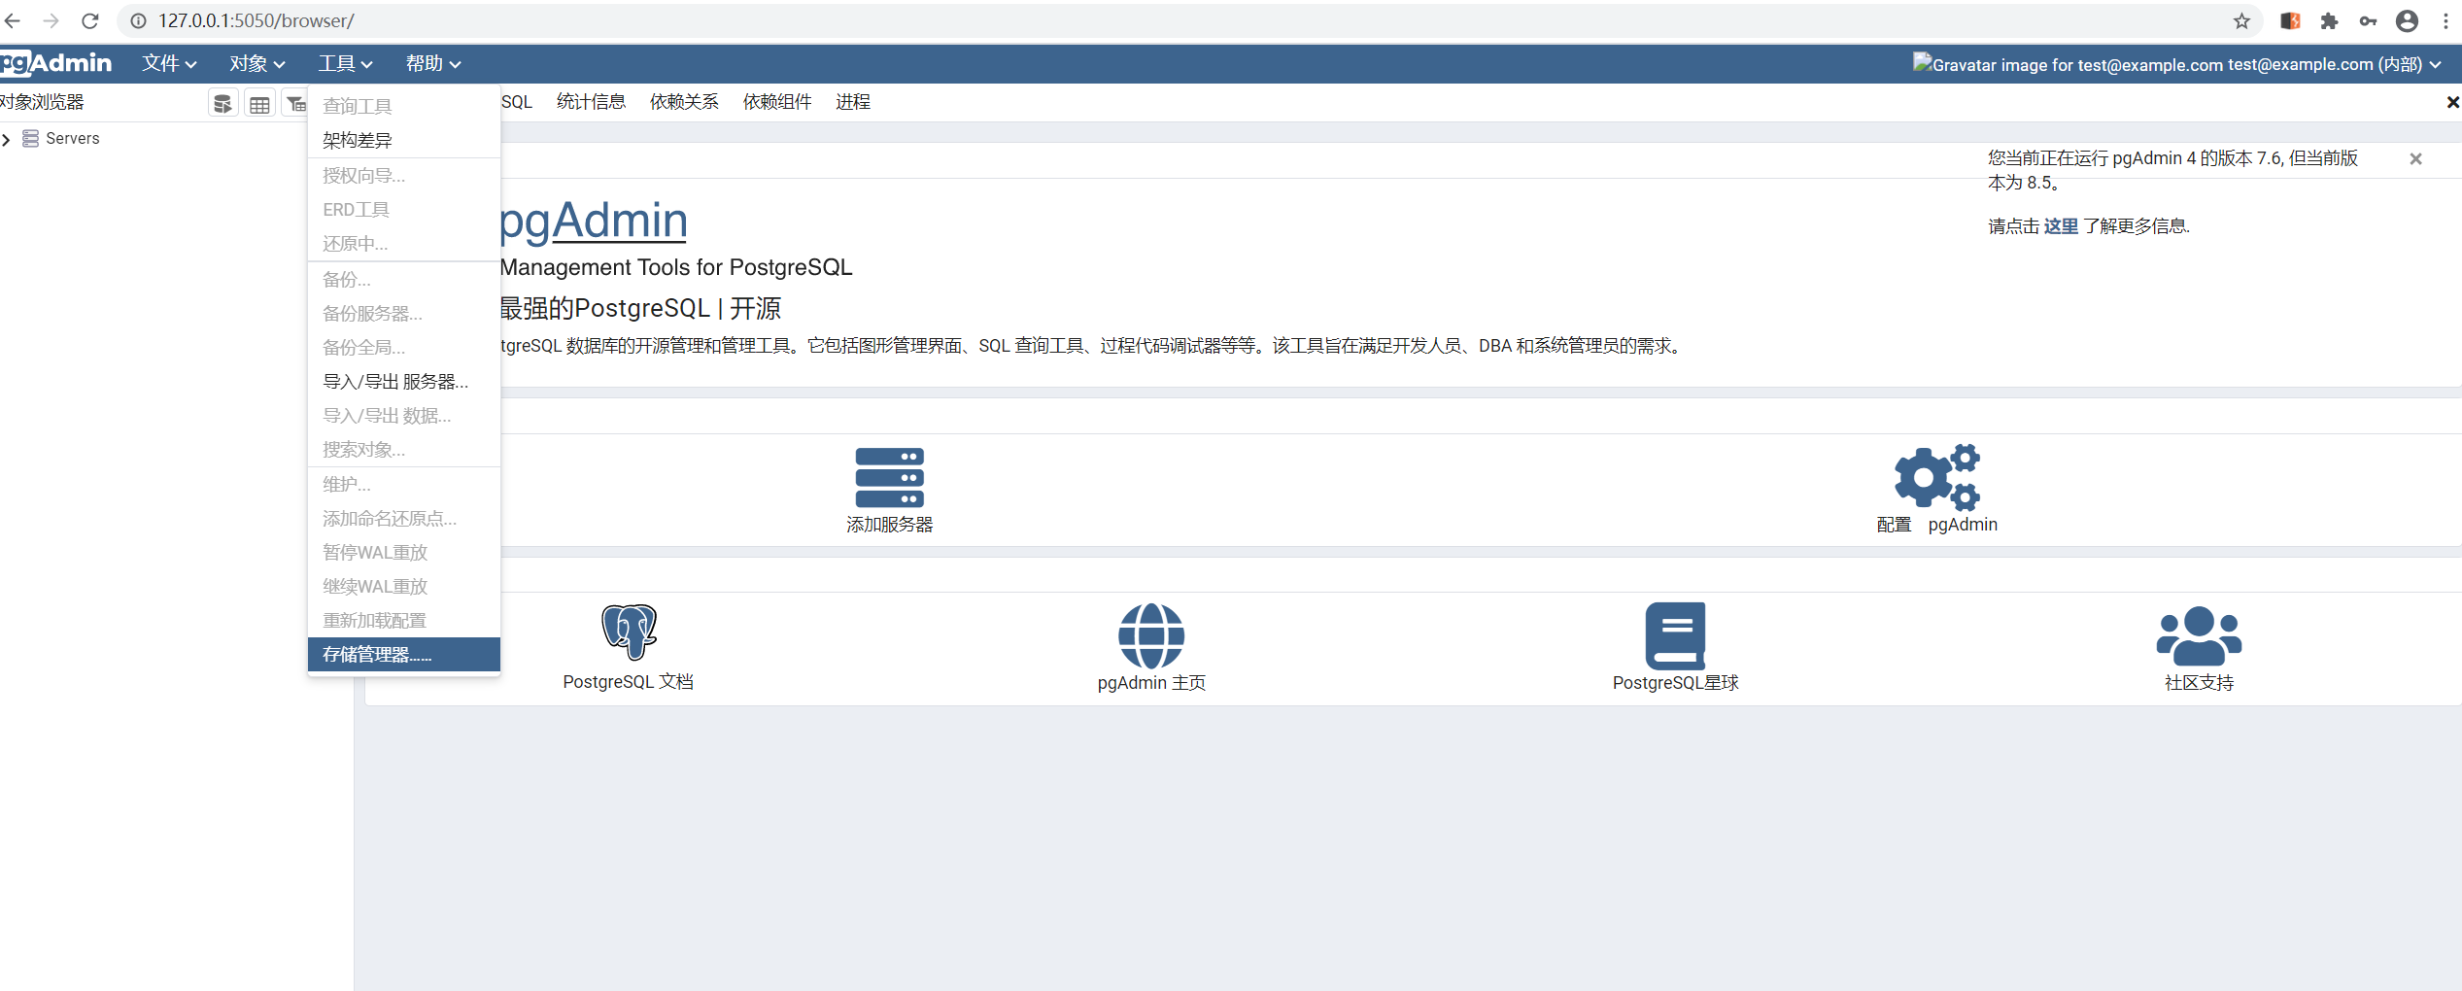Click the query tool icon in object browser toolbar
The height and width of the screenshot is (991, 2462).
point(222,103)
